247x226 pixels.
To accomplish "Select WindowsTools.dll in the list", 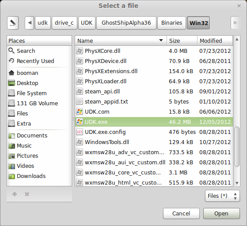I will pos(154,142).
